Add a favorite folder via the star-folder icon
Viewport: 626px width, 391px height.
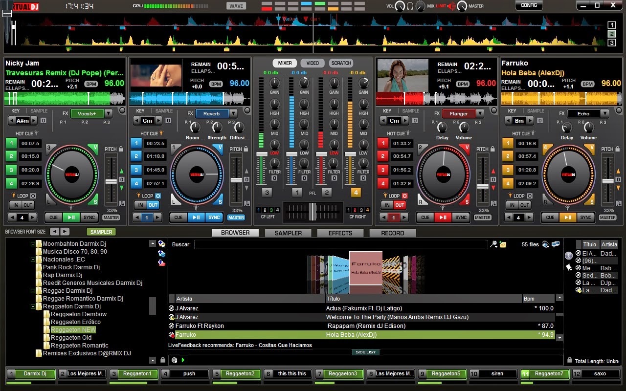coord(161,244)
